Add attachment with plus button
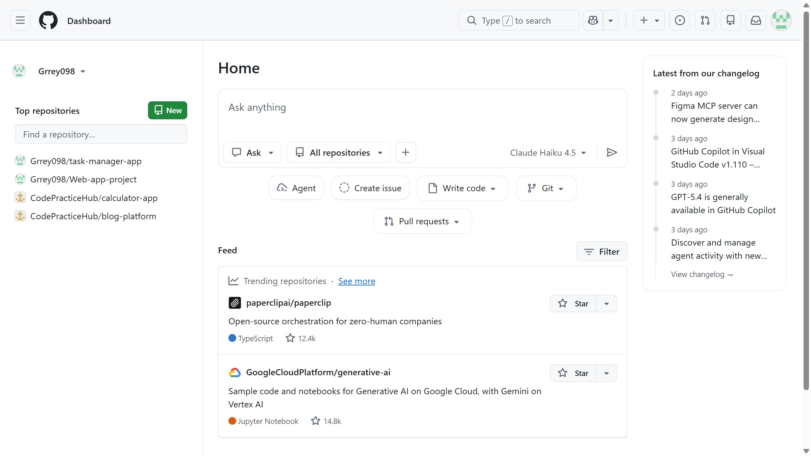 pos(405,152)
